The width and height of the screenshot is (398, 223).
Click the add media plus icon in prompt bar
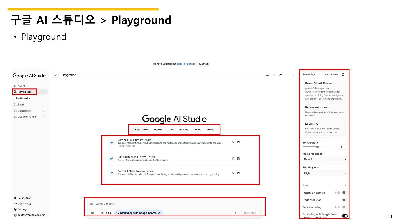point(237,213)
